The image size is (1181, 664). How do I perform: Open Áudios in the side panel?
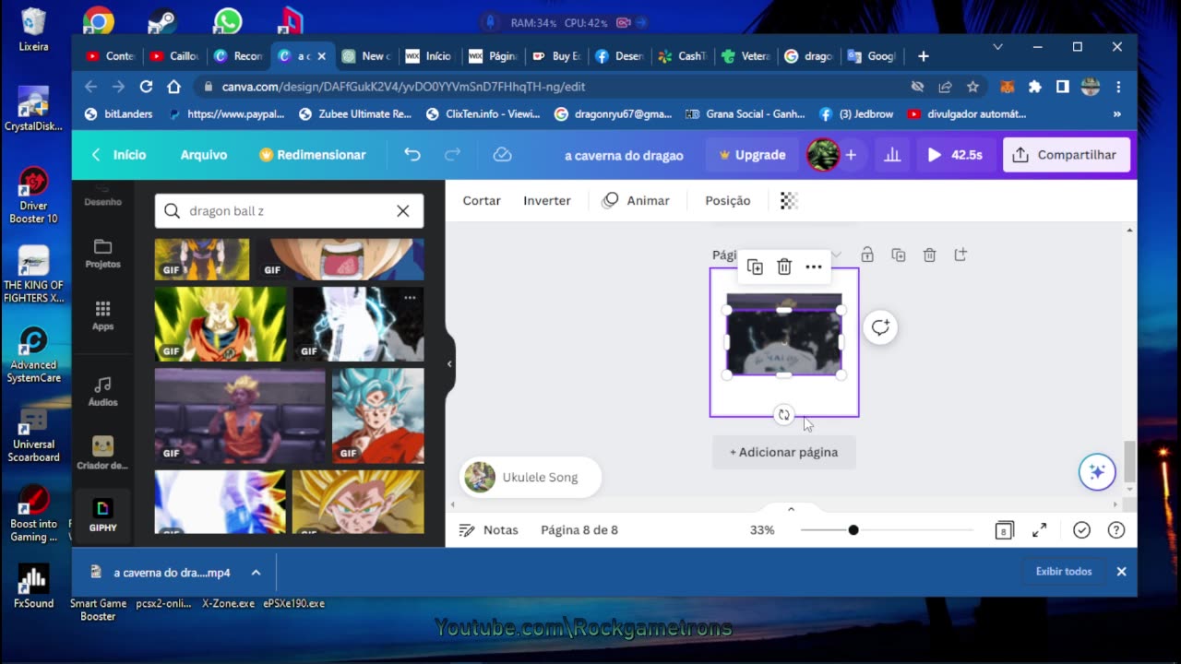coord(102,391)
